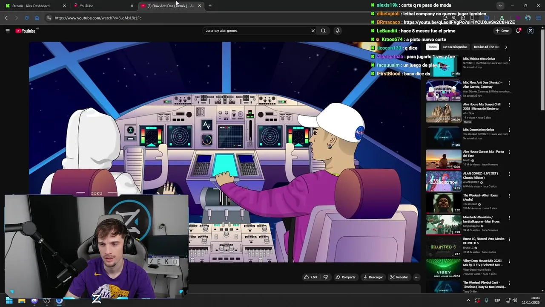Close the Flow Anti Dea tab
545x307 pixels.
(x=199, y=6)
